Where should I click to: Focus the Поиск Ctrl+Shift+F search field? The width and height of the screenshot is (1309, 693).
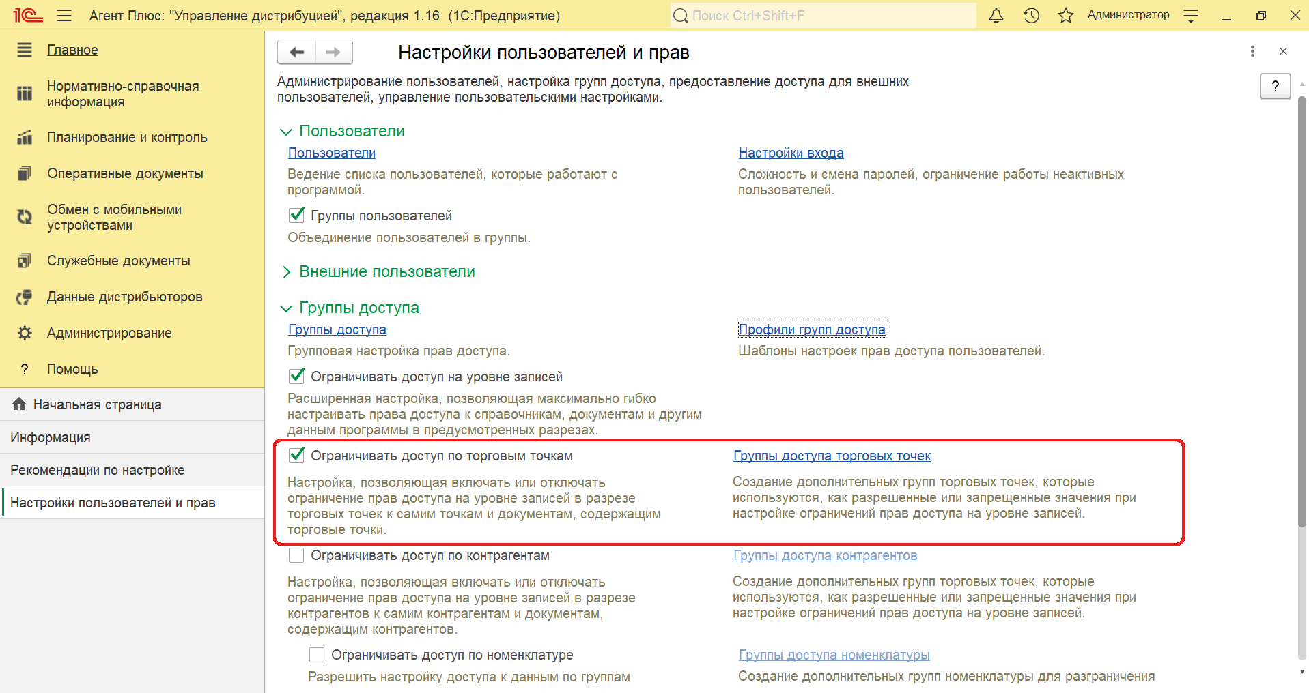click(x=823, y=15)
